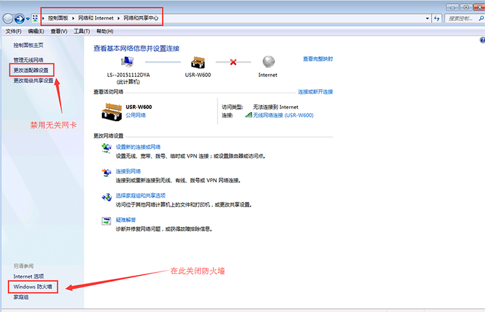Open the Windows 防火墙 link

click(x=33, y=286)
